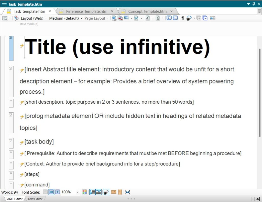The height and width of the screenshot is (202, 262).
Task: Click the fit width arrows icon
Action: pos(128,192)
